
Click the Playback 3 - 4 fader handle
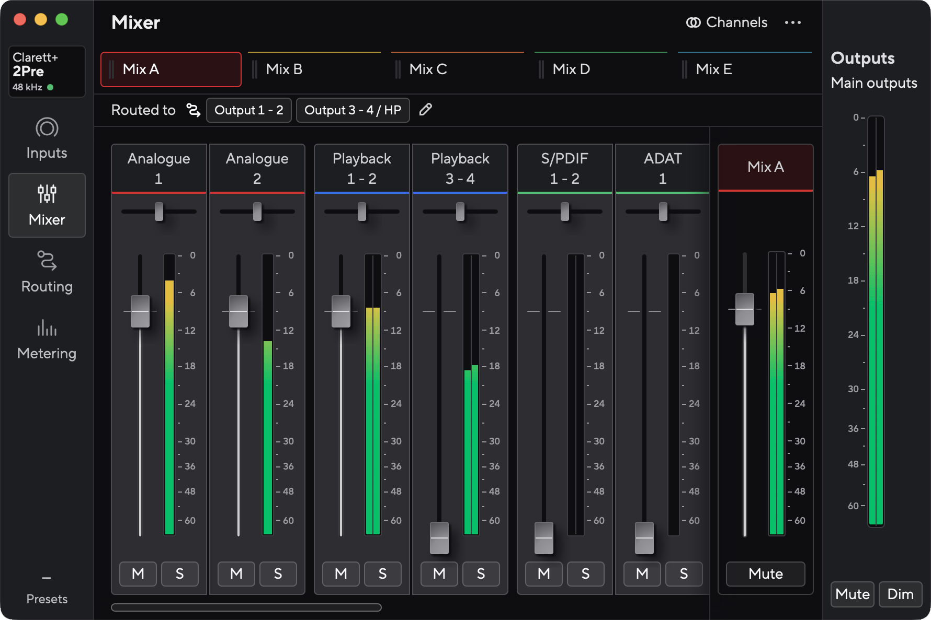coord(439,538)
